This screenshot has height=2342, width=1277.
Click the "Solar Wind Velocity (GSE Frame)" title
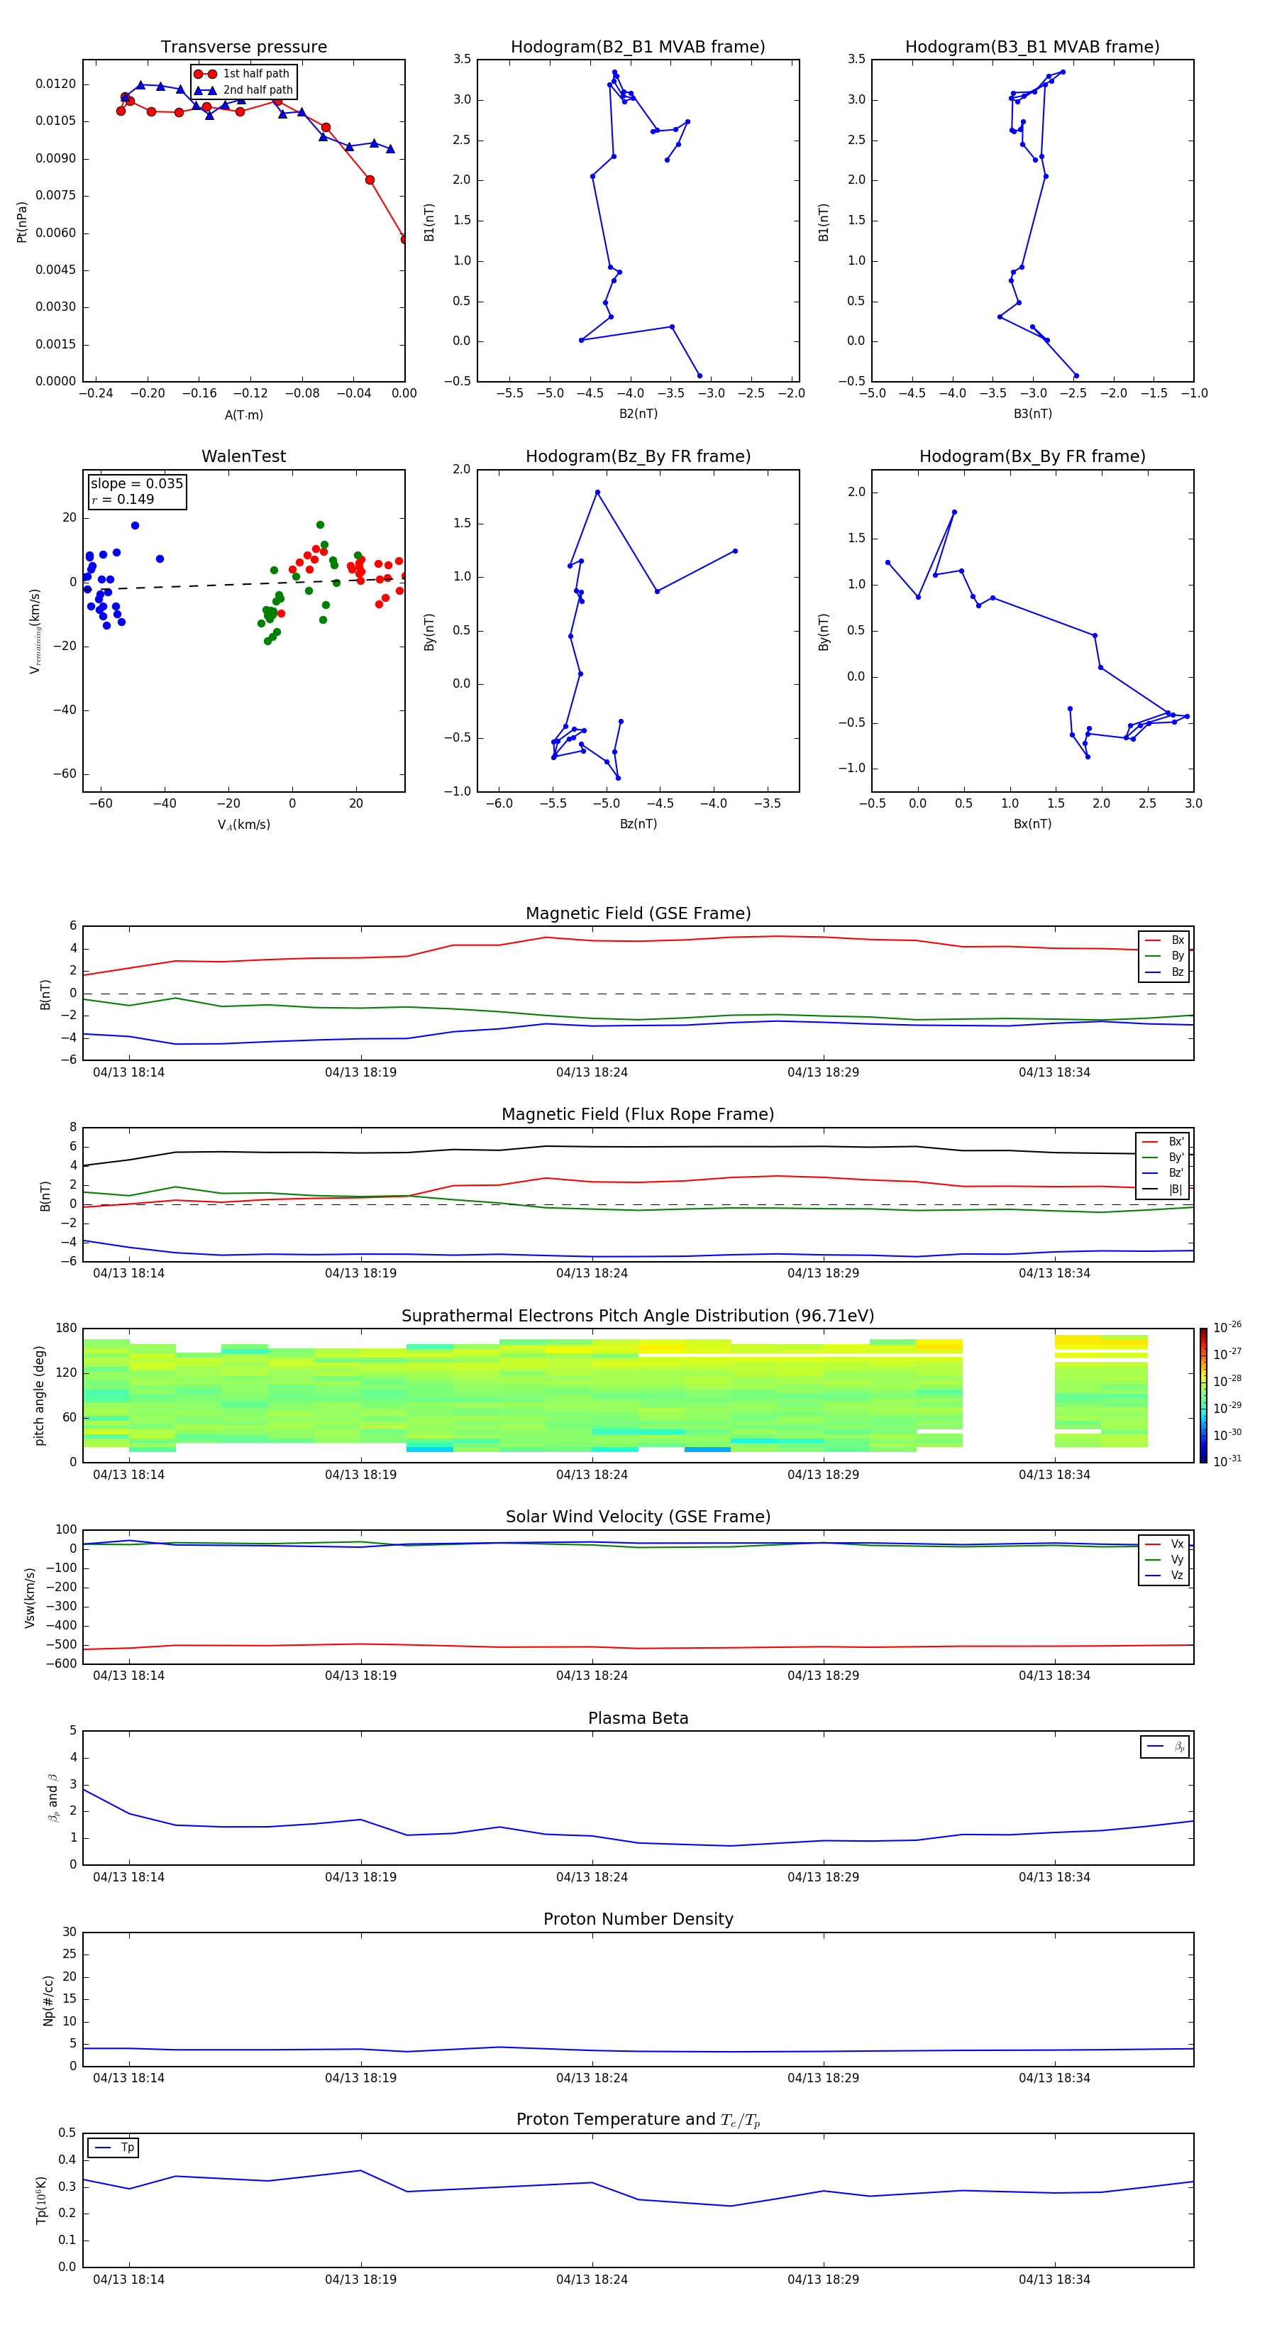tap(638, 1517)
